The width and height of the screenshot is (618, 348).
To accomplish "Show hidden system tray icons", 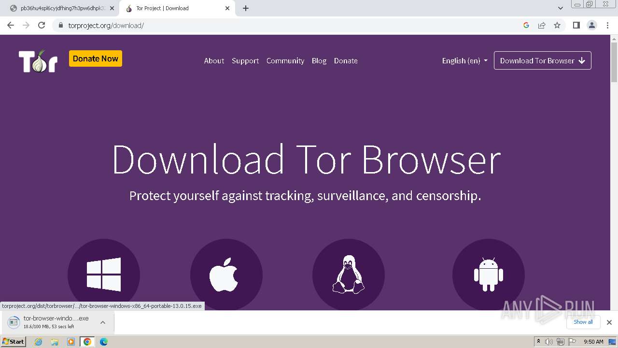I will pyautogui.click(x=538, y=342).
